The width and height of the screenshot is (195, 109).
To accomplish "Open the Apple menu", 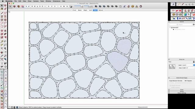I will 3,1.
